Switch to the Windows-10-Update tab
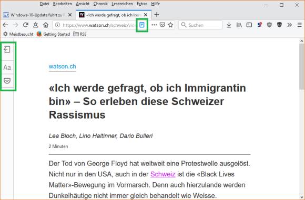305x200 pixels. pyautogui.click(x=38, y=15)
